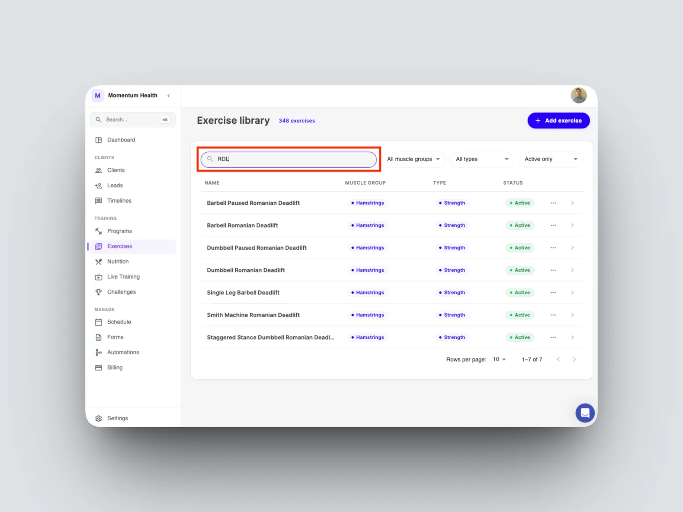Open Barbell Romanian Deadlift details via row chevron
683x512 pixels.
[572, 225]
